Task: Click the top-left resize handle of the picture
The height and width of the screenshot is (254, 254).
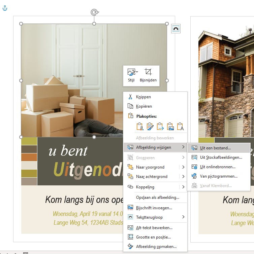Action: point(21,24)
